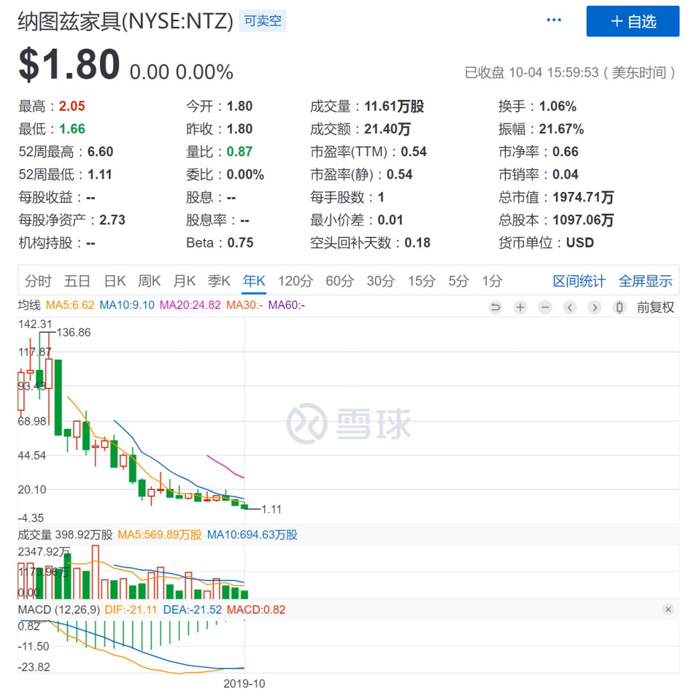Click the DEA:-21.52 indicator label
Screen dimensions: 691x700
pyautogui.click(x=193, y=610)
